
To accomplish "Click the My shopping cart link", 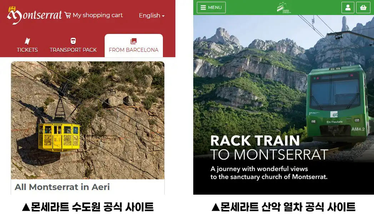I will point(98,15).
